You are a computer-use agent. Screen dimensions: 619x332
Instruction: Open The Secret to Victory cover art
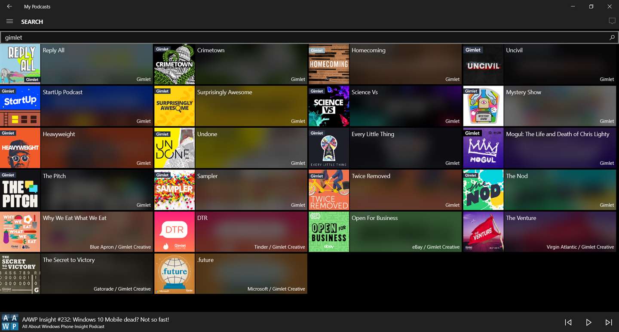point(20,274)
